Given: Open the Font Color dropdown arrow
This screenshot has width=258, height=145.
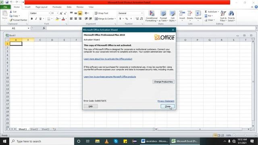Looking at the screenshot, I should (66, 19).
